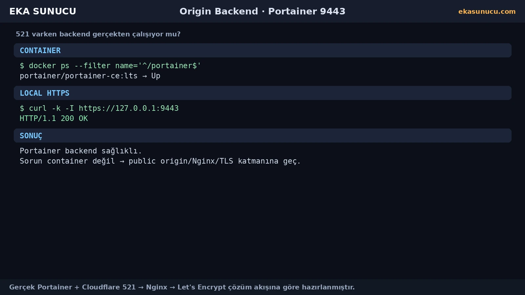525x295 pixels.
Task: Select the portainer/portainer-ce:lts → Up output
Action: pos(90,76)
